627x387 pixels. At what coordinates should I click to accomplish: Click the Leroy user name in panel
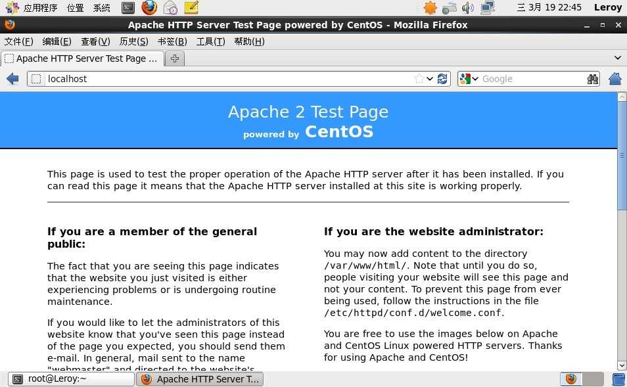click(x=607, y=7)
